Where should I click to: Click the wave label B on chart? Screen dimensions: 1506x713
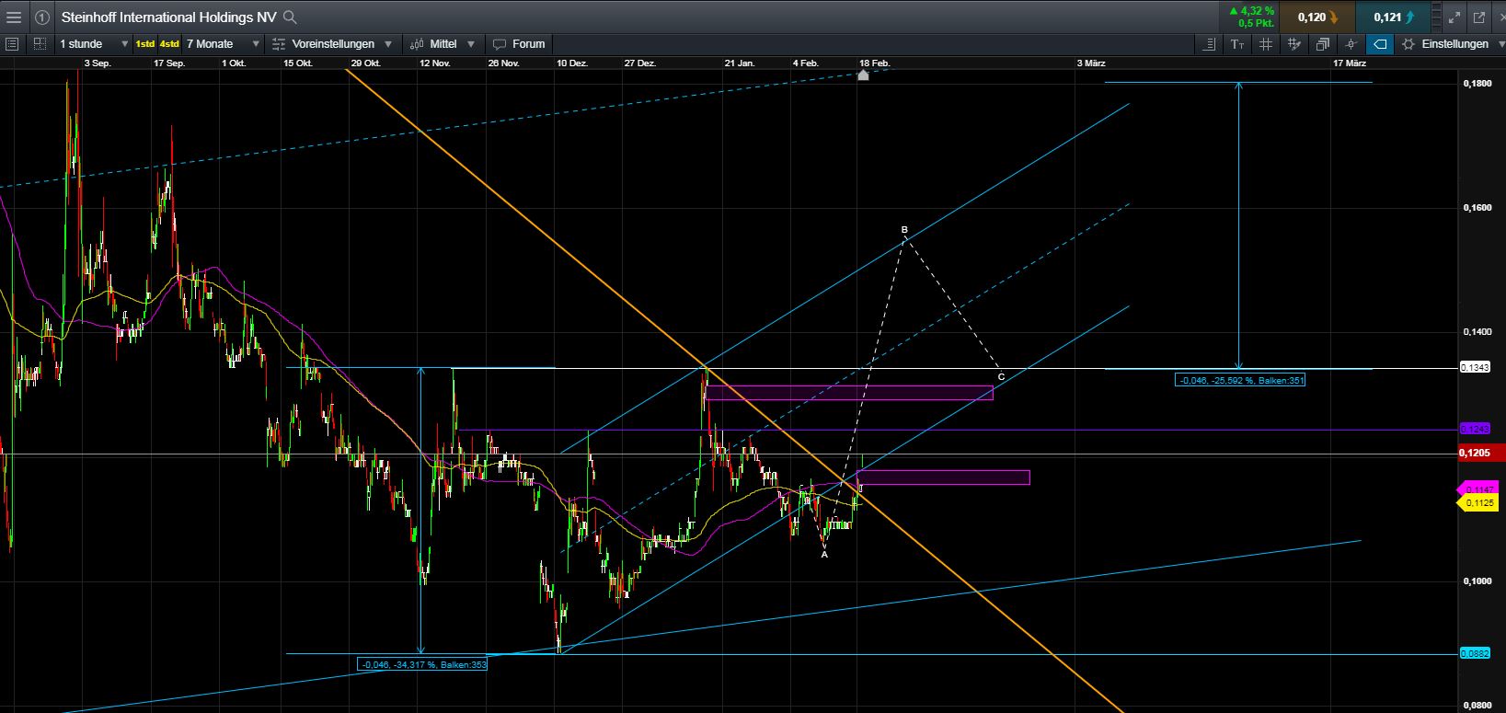pyautogui.click(x=904, y=229)
